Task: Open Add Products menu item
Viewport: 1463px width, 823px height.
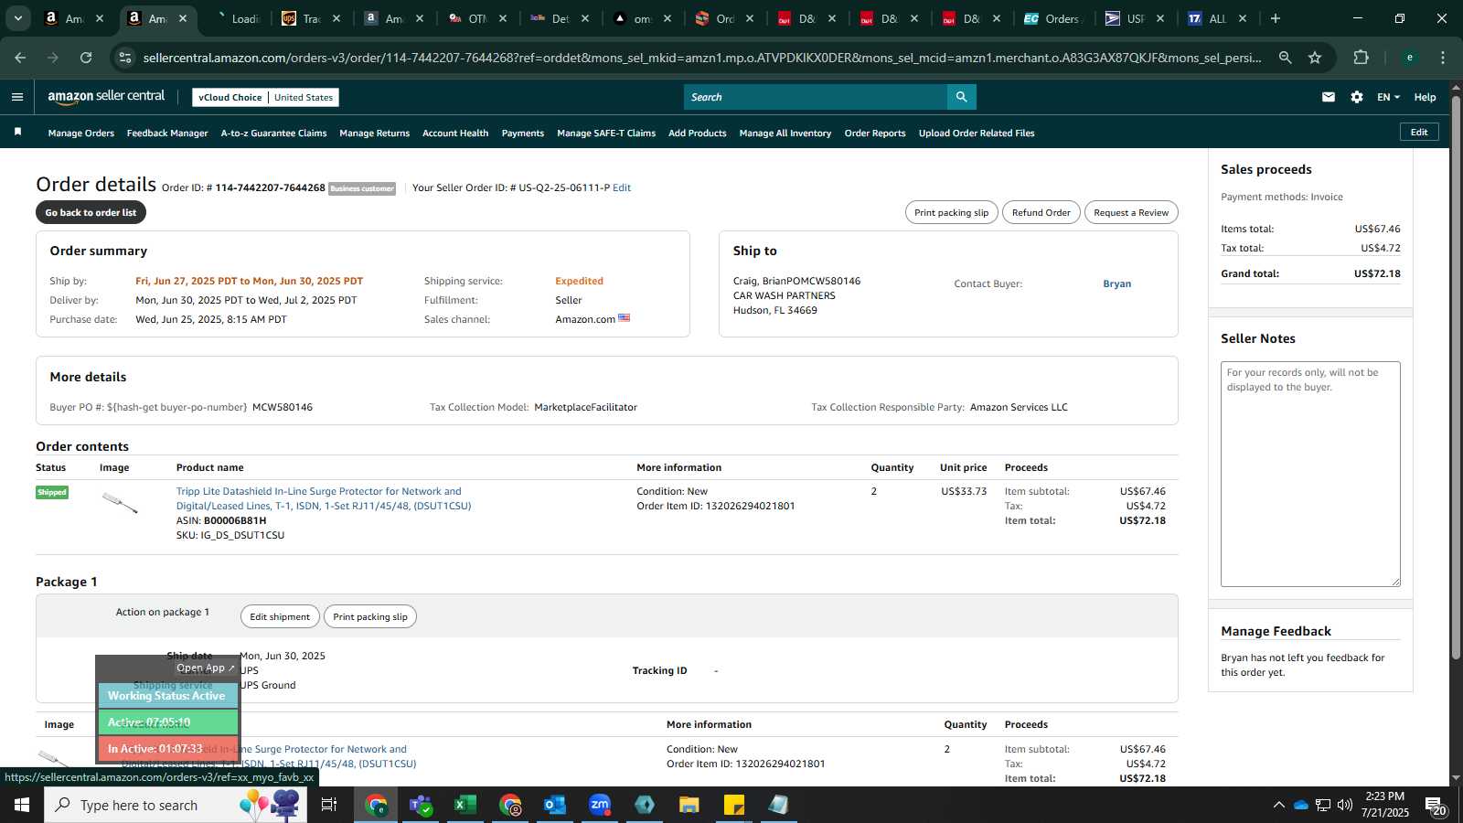Action: click(x=698, y=134)
